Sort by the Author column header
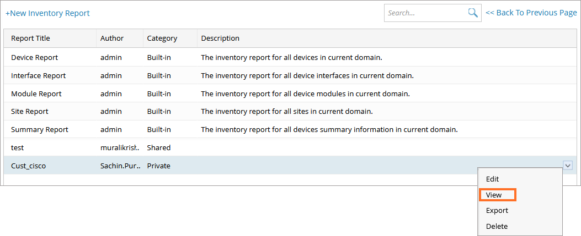The height and width of the screenshot is (236, 581). [x=112, y=39]
